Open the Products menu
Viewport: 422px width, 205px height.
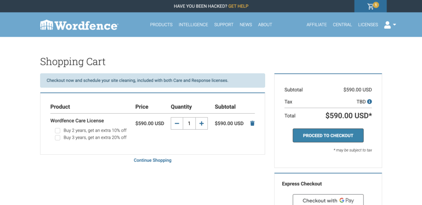click(161, 25)
